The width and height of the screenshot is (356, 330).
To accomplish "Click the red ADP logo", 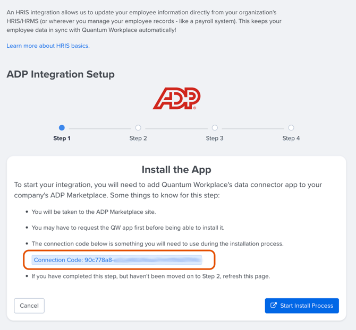I will click(x=176, y=98).
